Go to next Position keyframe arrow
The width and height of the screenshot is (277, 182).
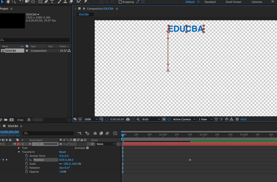point(7,160)
